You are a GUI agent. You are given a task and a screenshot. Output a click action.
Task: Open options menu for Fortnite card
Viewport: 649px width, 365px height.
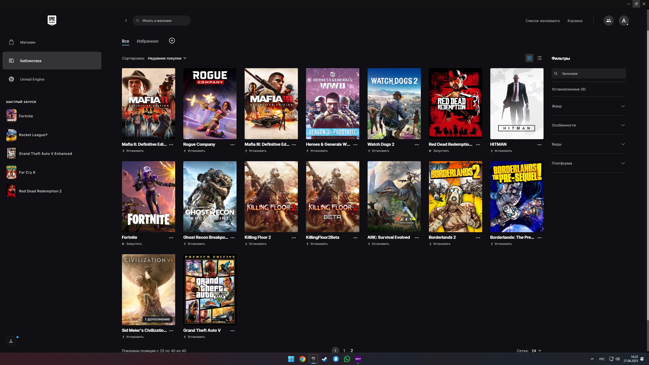(x=171, y=238)
